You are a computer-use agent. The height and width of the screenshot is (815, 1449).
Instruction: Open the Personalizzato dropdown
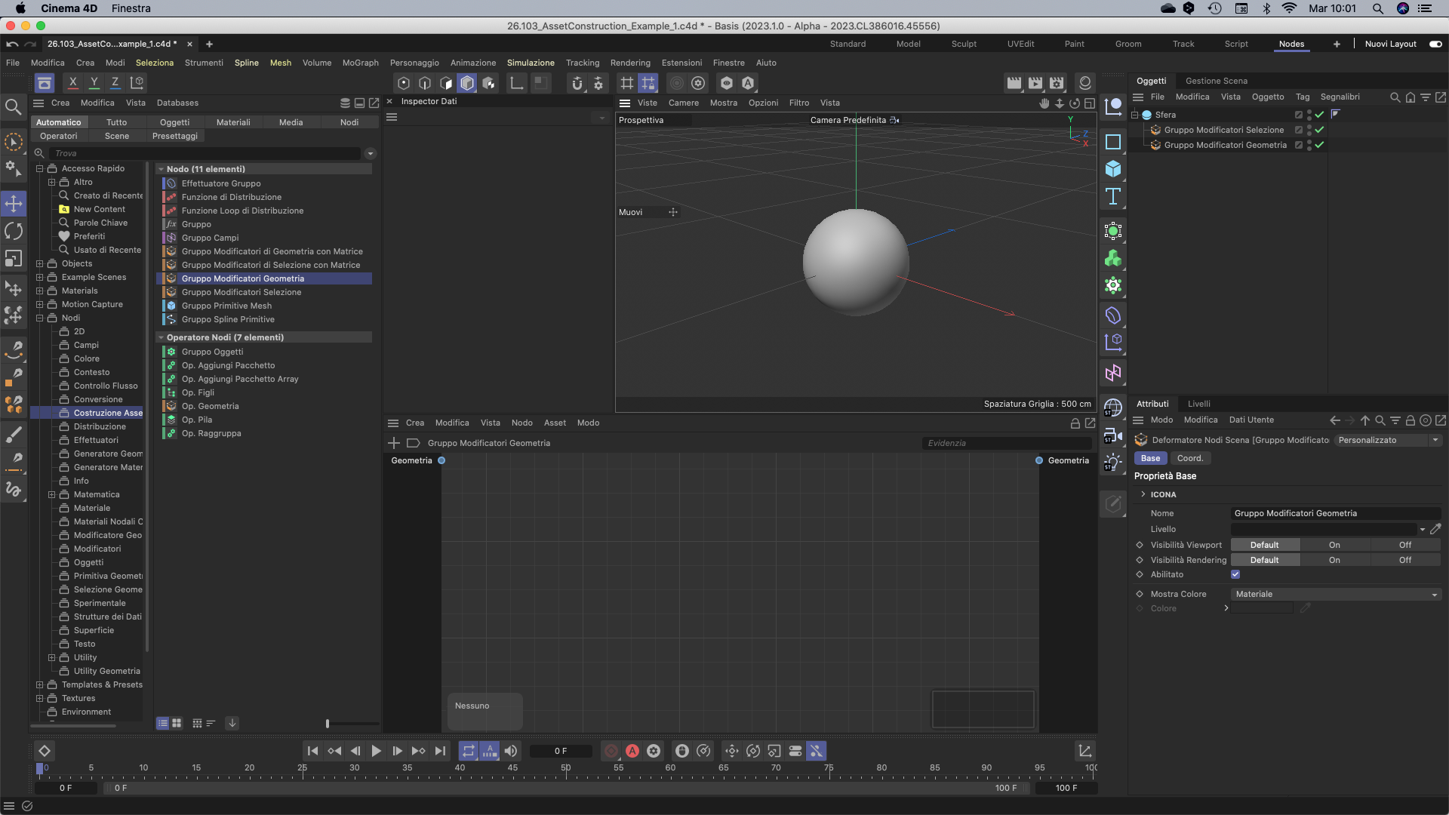(x=1387, y=440)
